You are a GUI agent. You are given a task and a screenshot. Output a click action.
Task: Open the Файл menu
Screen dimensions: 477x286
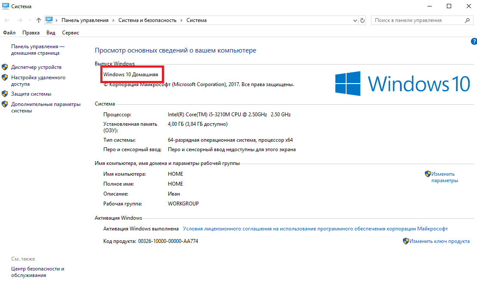click(9, 33)
